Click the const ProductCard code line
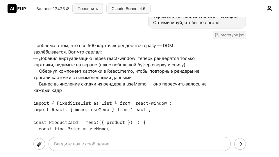This screenshot has height=157, width=279. point(90,122)
